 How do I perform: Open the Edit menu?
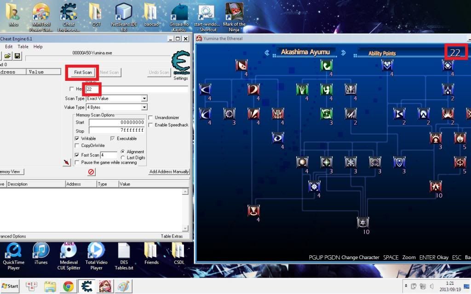9,46
